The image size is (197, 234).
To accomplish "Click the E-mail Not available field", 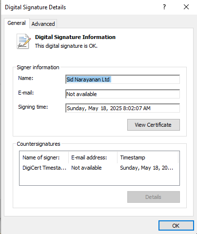I will click(122, 94).
